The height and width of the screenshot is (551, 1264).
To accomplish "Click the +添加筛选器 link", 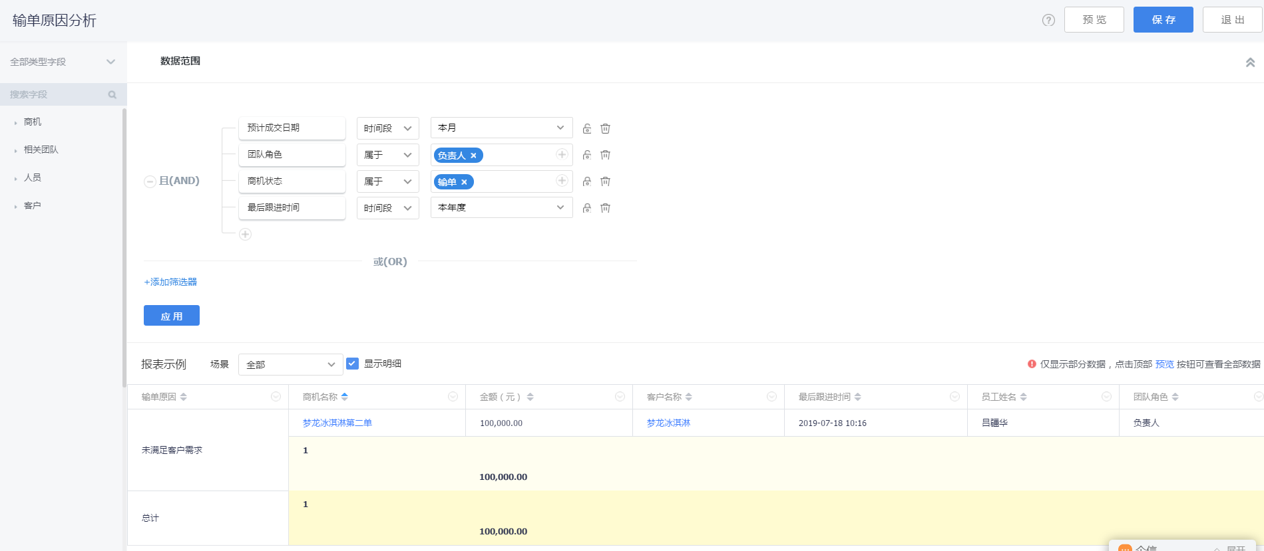I will point(170,282).
